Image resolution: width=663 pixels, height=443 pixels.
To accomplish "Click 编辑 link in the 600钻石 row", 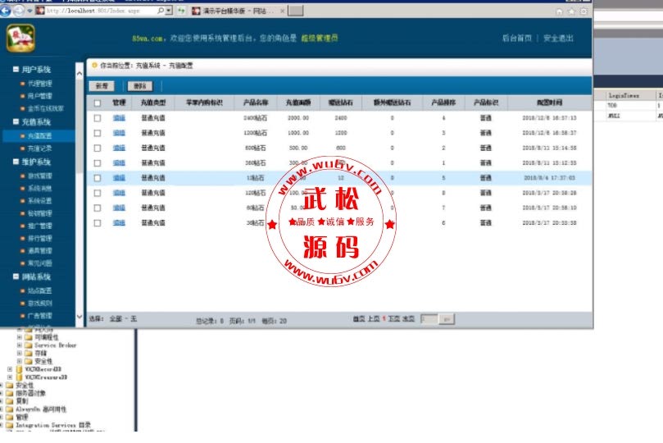I will [x=119, y=148].
